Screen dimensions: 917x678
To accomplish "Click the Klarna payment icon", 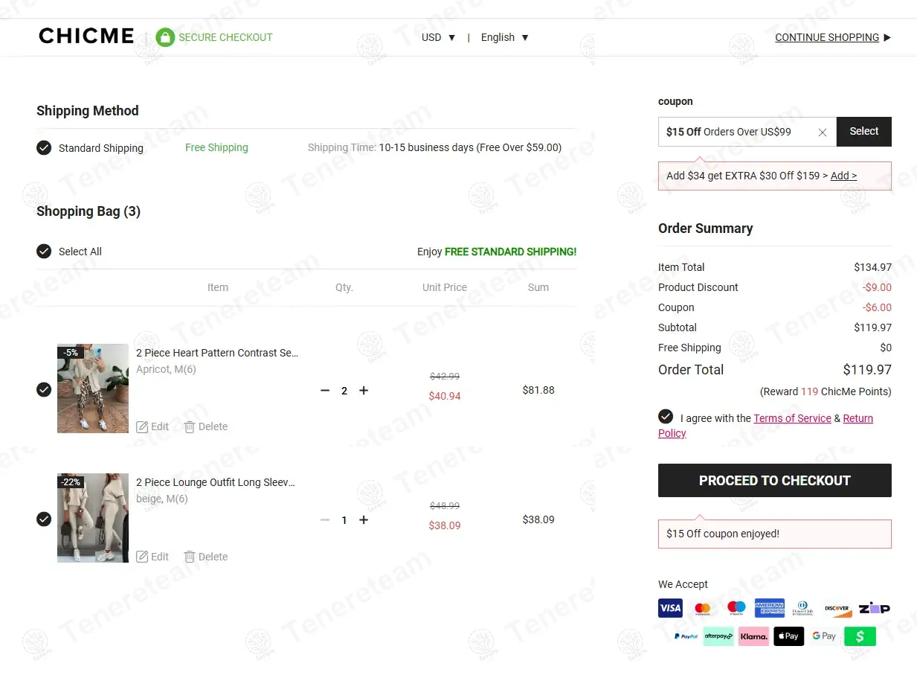I will pyautogui.click(x=753, y=636).
